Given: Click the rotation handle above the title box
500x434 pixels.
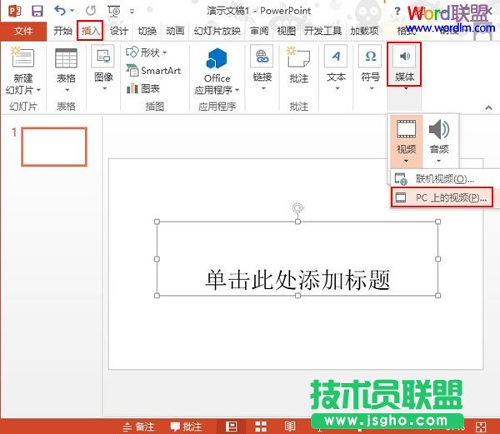Looking at the screenshot, I should coord(297,208).
